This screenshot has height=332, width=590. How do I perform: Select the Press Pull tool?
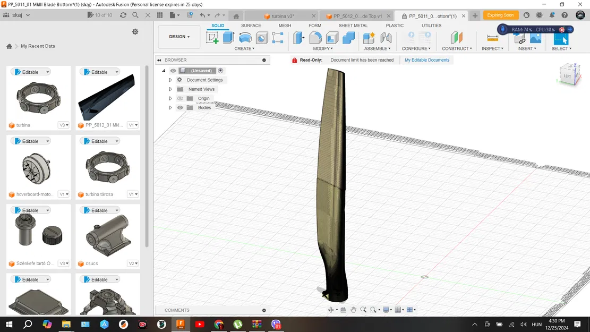point(299,38)
